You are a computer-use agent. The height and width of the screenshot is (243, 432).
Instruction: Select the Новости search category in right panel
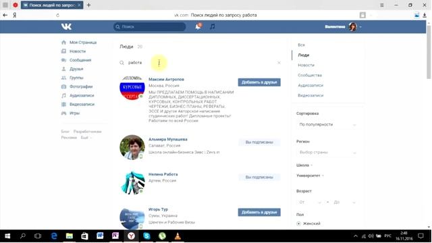(x=306, y=65)
